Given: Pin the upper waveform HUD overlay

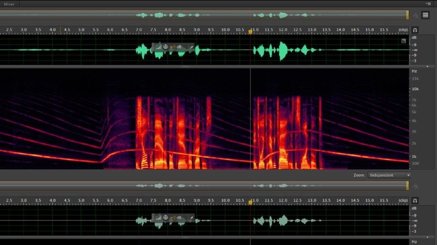Looking at the screenshot, I should click(191, 47).
